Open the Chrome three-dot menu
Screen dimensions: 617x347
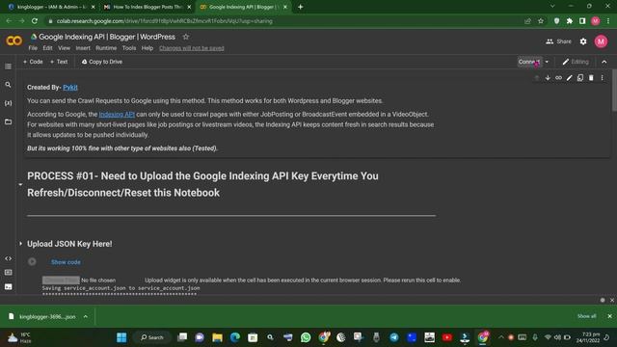[x=608, y=21]
